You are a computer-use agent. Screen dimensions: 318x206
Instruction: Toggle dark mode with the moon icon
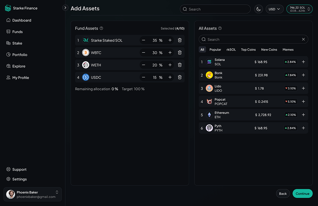[x=259, y=9]
